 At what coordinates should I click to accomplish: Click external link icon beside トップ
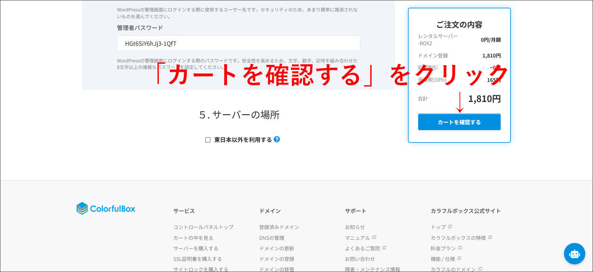click(450, 227)
